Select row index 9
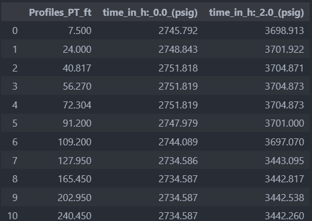 [15, 198]
